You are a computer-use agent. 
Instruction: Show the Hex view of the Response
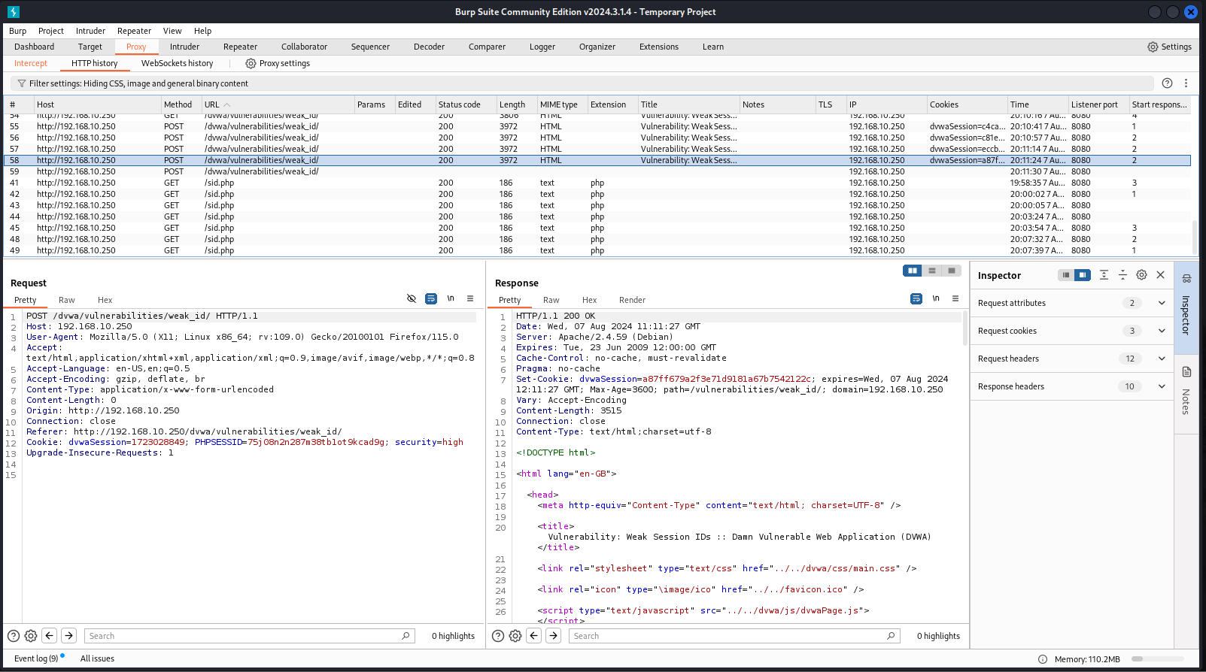point(589,300)
